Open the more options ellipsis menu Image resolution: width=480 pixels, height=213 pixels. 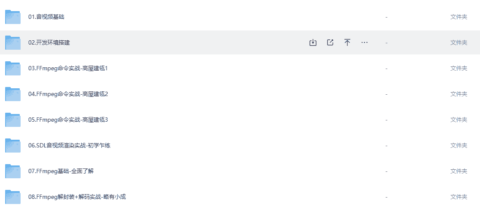click(365, 42)
